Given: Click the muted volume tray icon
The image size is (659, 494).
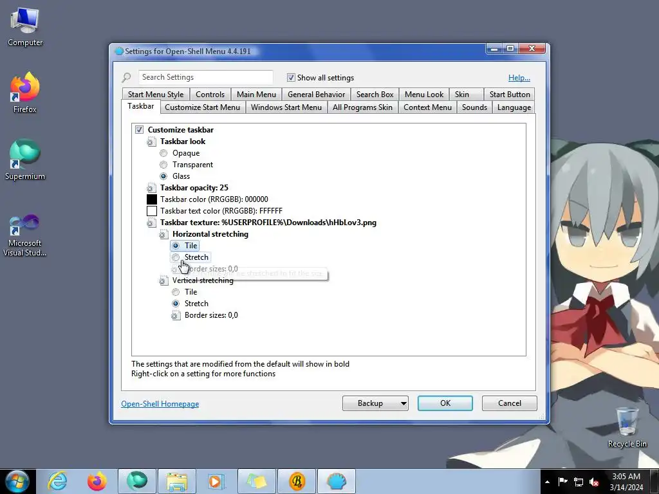Looking at the screenshot, I should [594, 482].
